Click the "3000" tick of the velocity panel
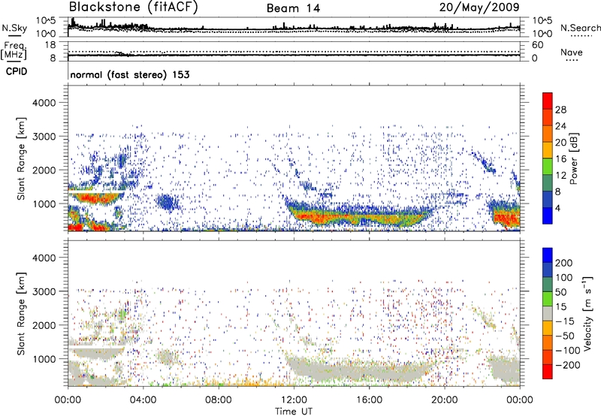 tap(44, 292)
